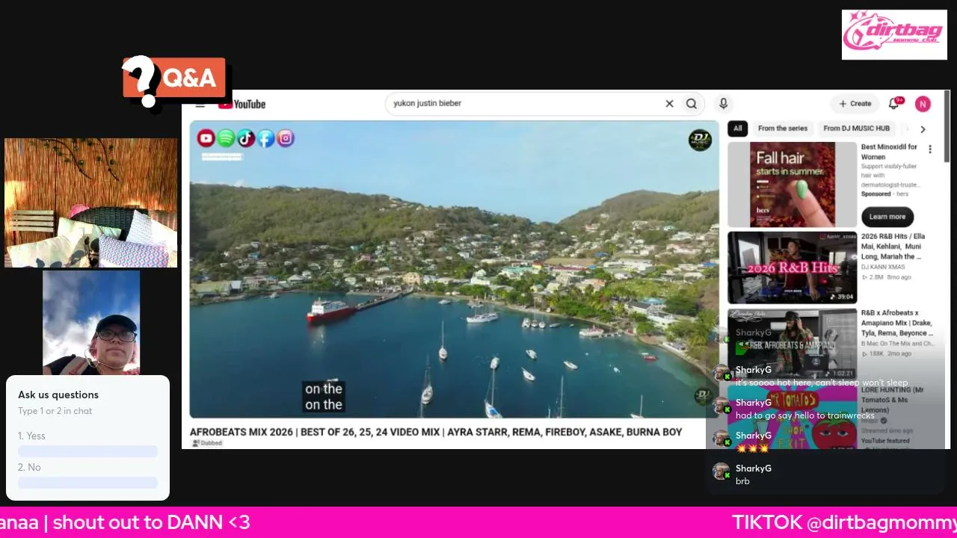This screenshot has height=538, width=957.
Task: Click the Dubbed label under the video title
Action: [x=207, y=443]
